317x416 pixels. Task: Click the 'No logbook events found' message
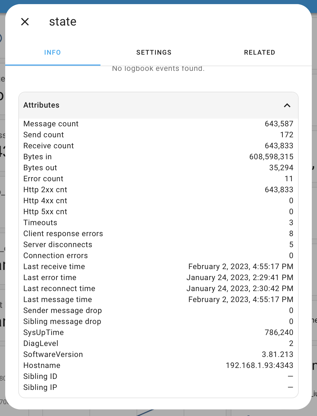pyautogui.click(x=158, y=68)
